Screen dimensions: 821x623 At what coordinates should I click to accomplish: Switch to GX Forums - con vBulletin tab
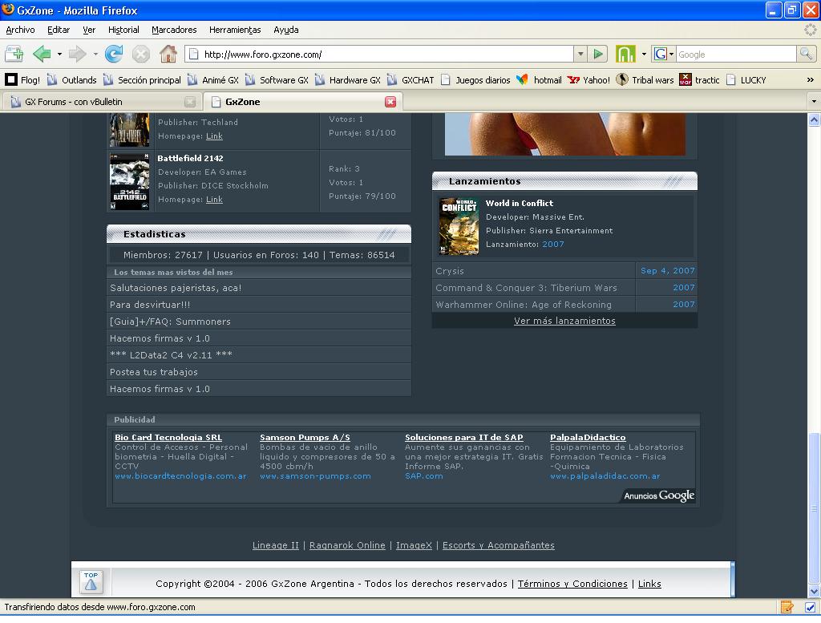102,102
